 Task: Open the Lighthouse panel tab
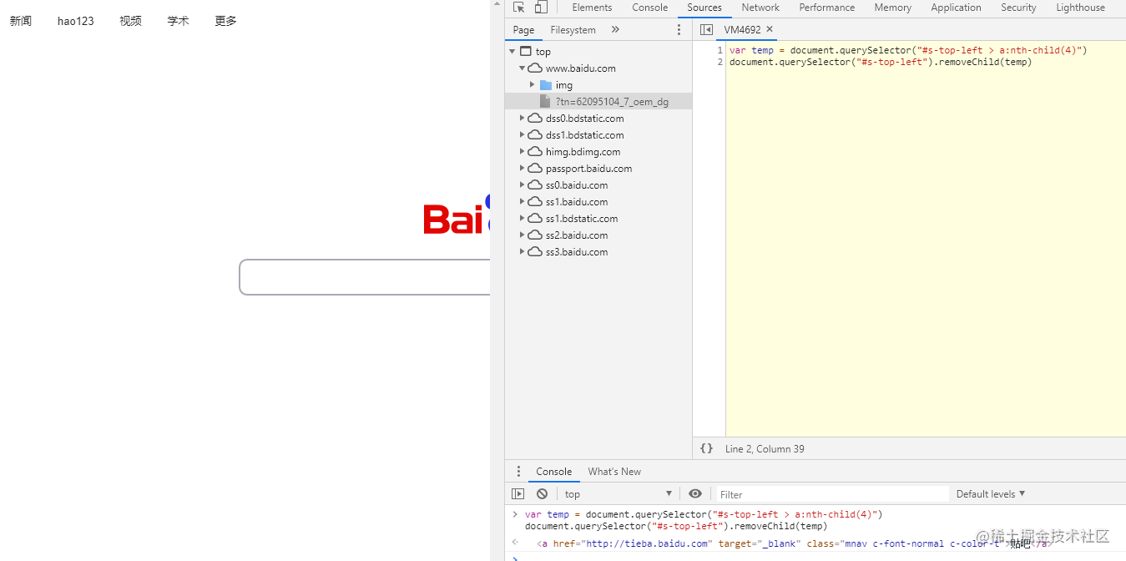click(x=1080, y=8)
